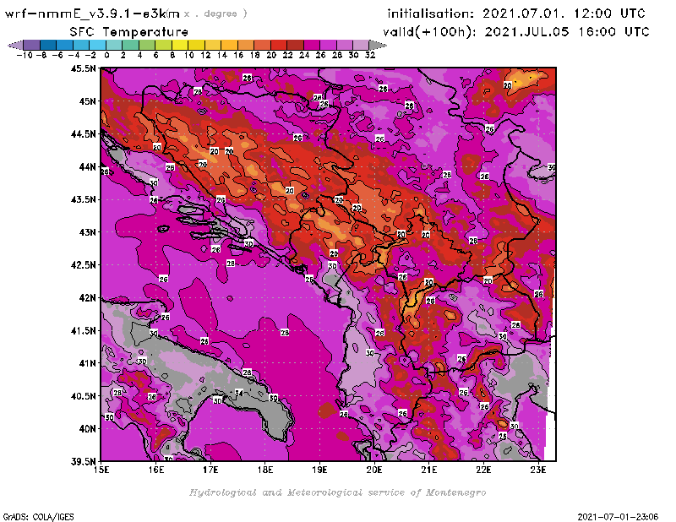The height and width of the screenshot is (522, 676).
Task: Click the '-10' tick value on the color legend
Action: point(25,56)
